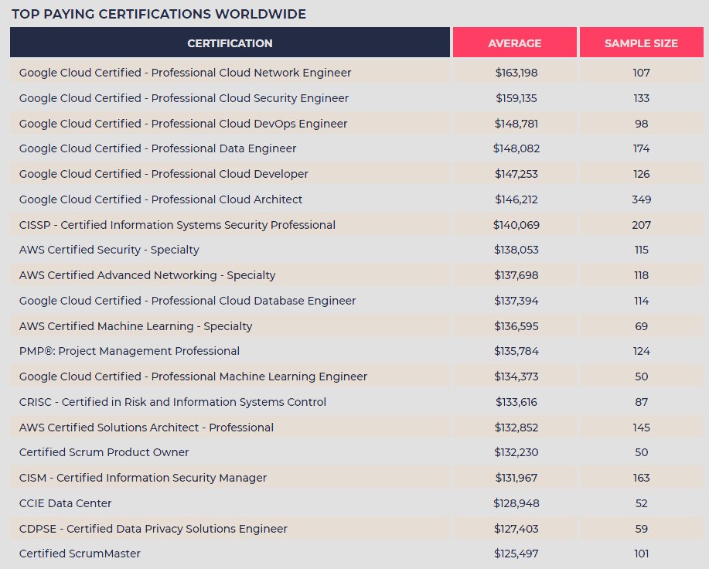The width and height of the screenshot is (709, 569).
Task: Select the CDPSE certification row name
Action: coord(153,528)
